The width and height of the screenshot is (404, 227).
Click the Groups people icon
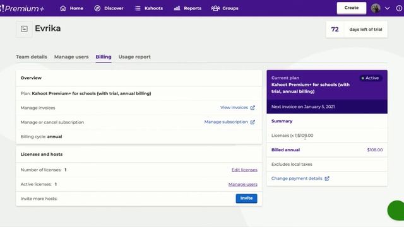(x=215, y=8)
